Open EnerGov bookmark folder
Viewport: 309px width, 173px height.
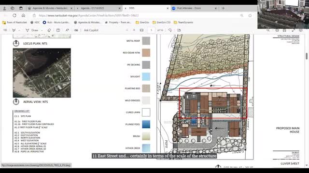pos(142,23)
